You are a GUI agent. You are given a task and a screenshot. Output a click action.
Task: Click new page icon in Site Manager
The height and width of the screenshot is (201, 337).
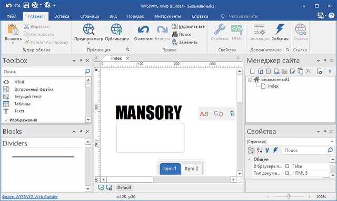point(252,71)
